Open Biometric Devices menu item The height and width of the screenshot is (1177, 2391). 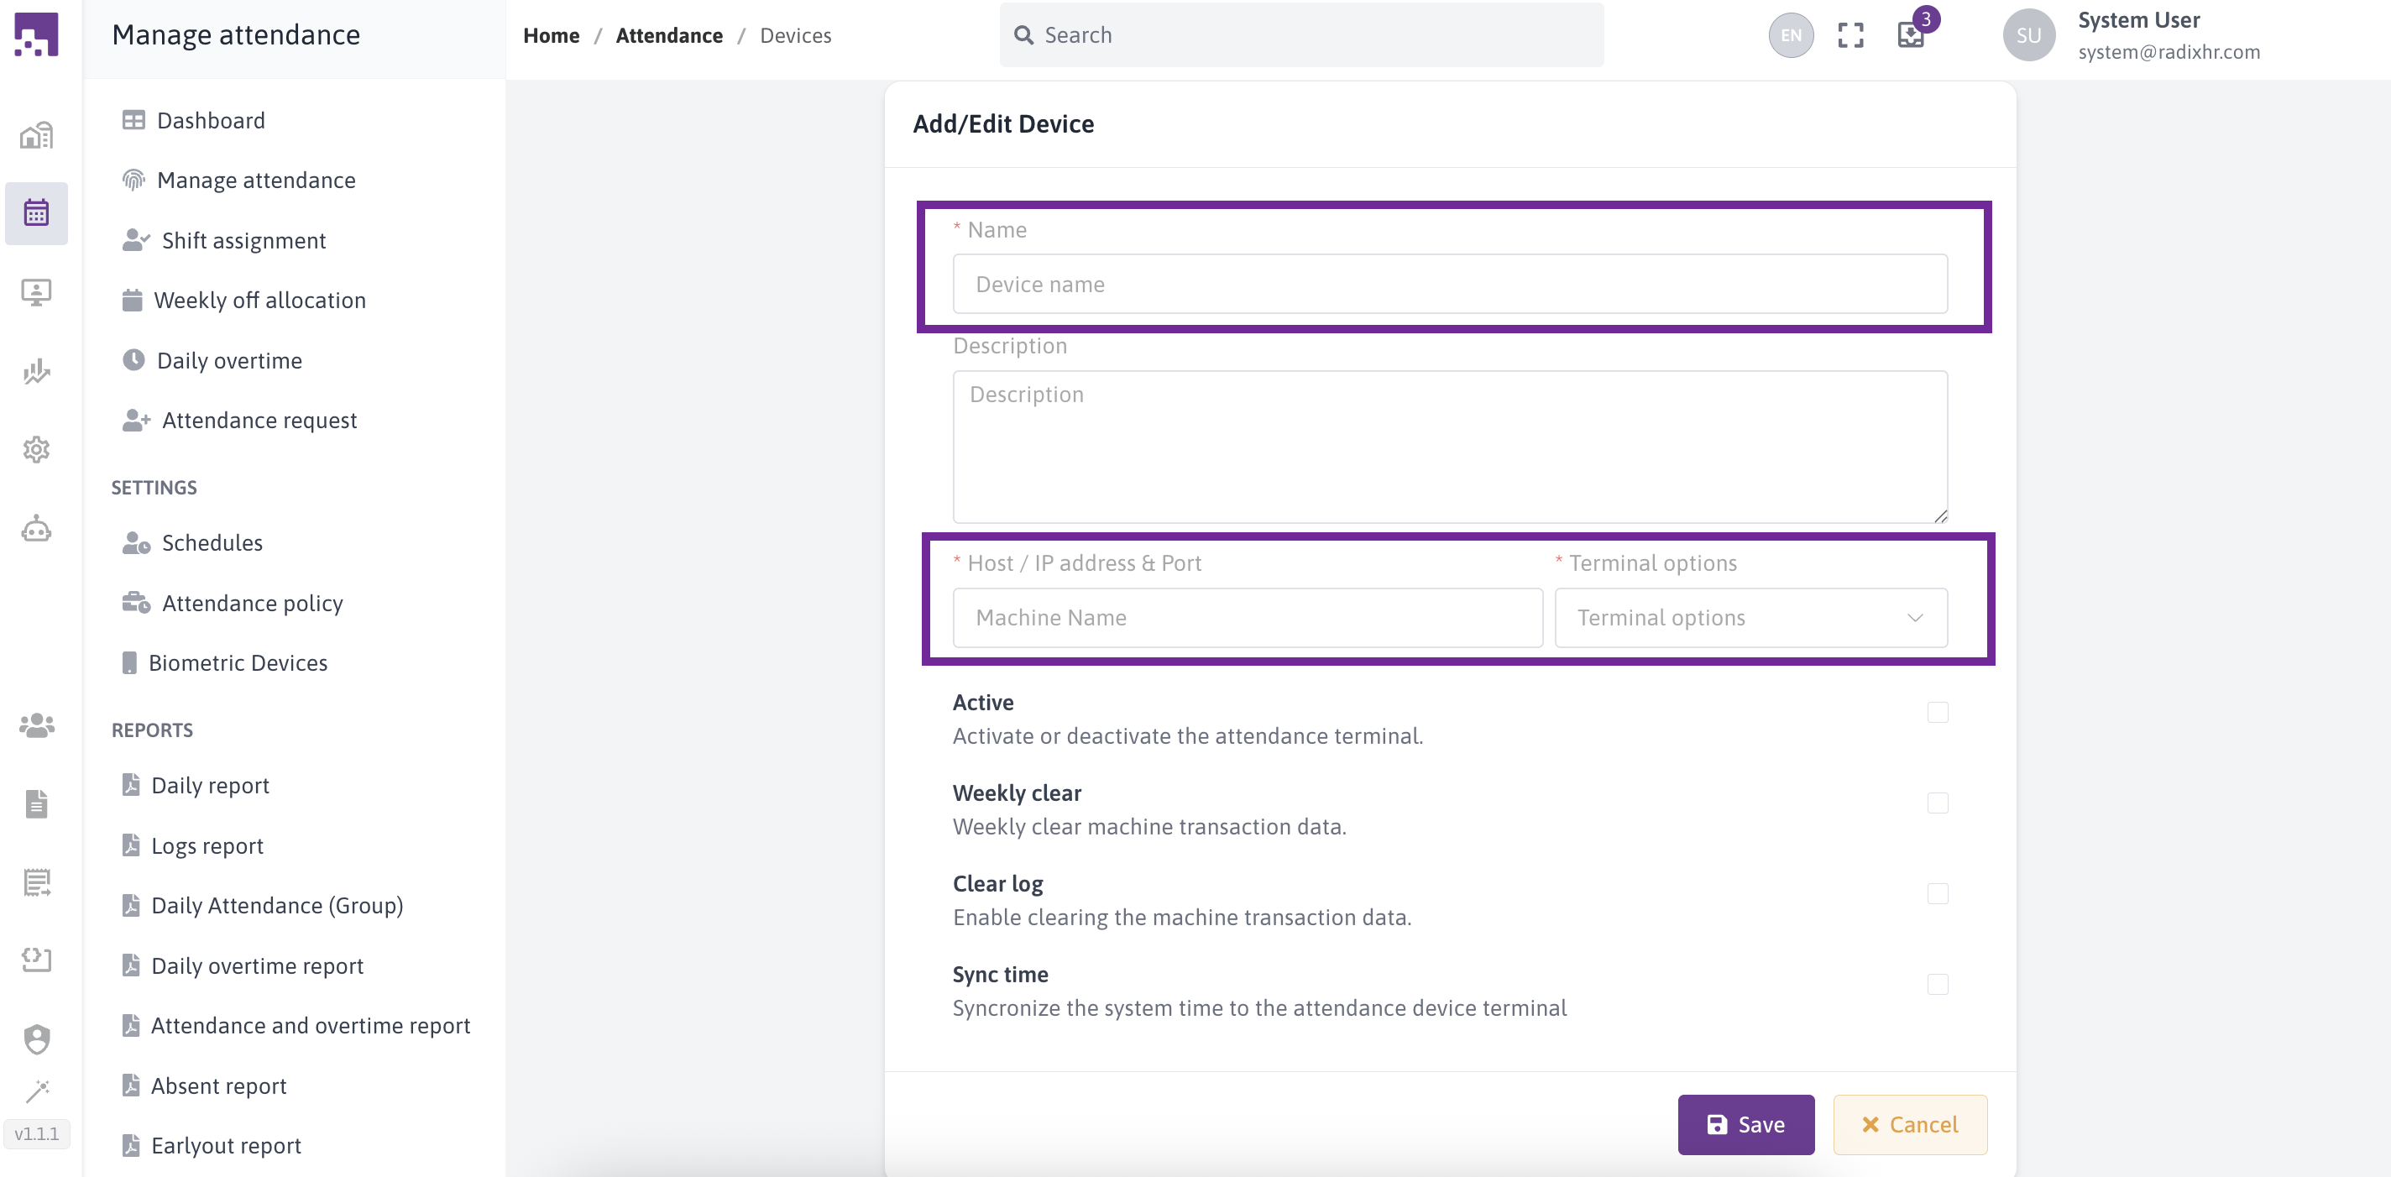tap(238, 662)
